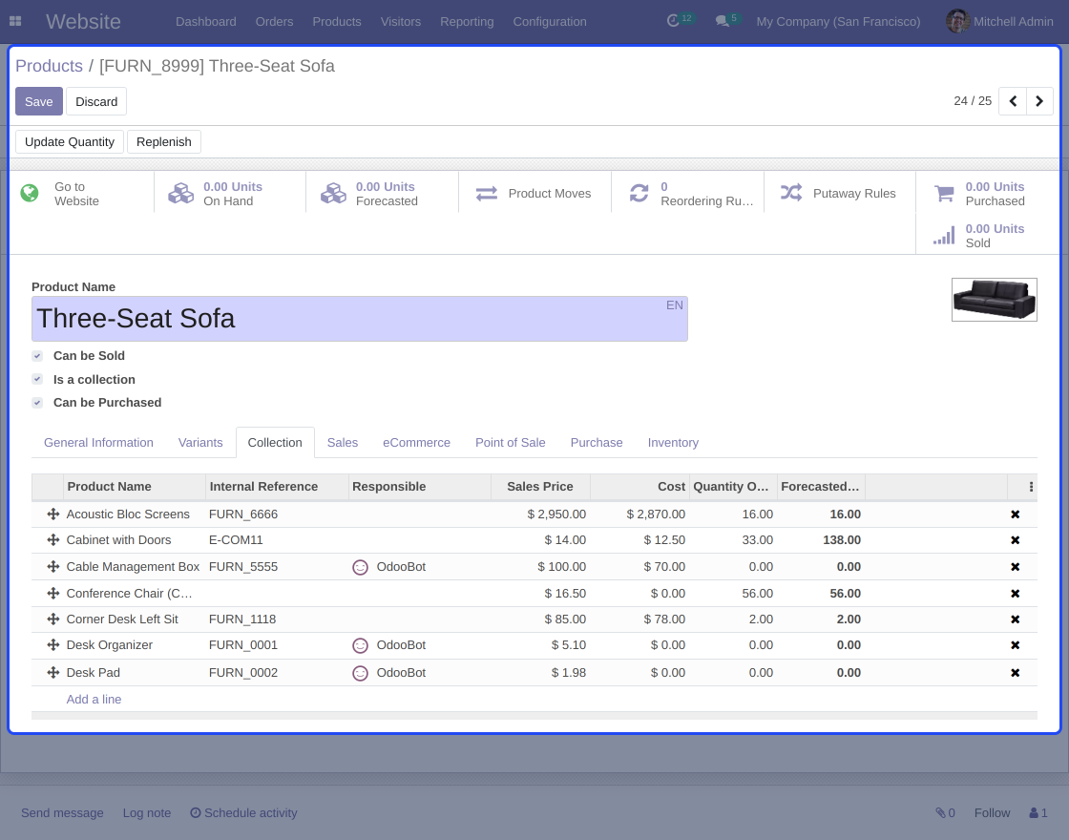Click Send message in chatter
Viewport: 1069px width, 840px height.
pos(62,812)
